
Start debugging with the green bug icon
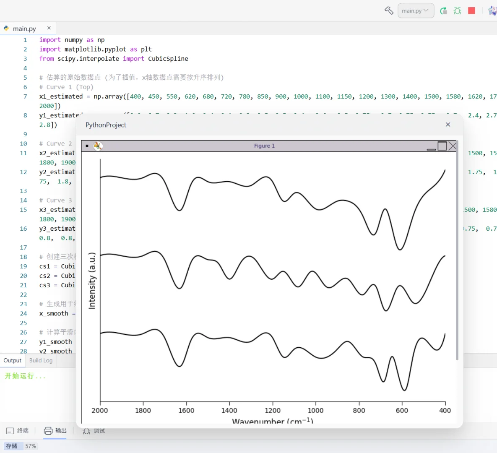coord(457,10)
